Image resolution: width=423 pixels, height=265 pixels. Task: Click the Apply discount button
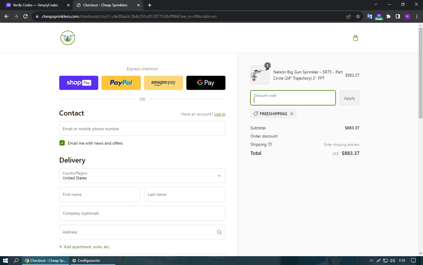coord(349,98)
